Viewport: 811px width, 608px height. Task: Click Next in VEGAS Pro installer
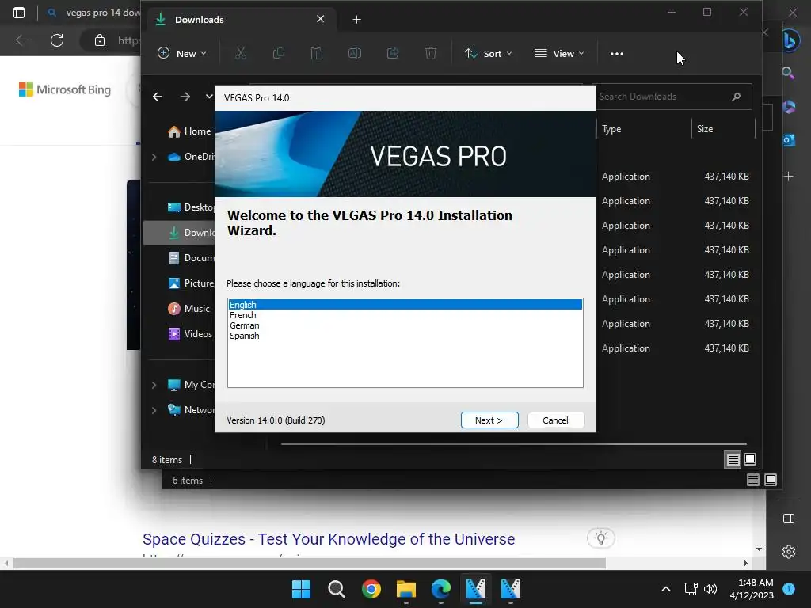(489, 420)
